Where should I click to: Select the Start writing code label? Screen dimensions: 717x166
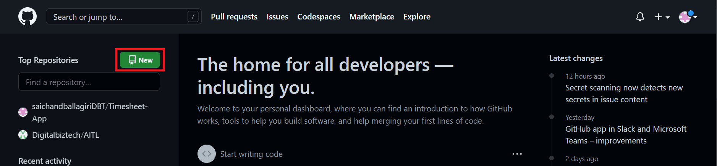(251, 154)
